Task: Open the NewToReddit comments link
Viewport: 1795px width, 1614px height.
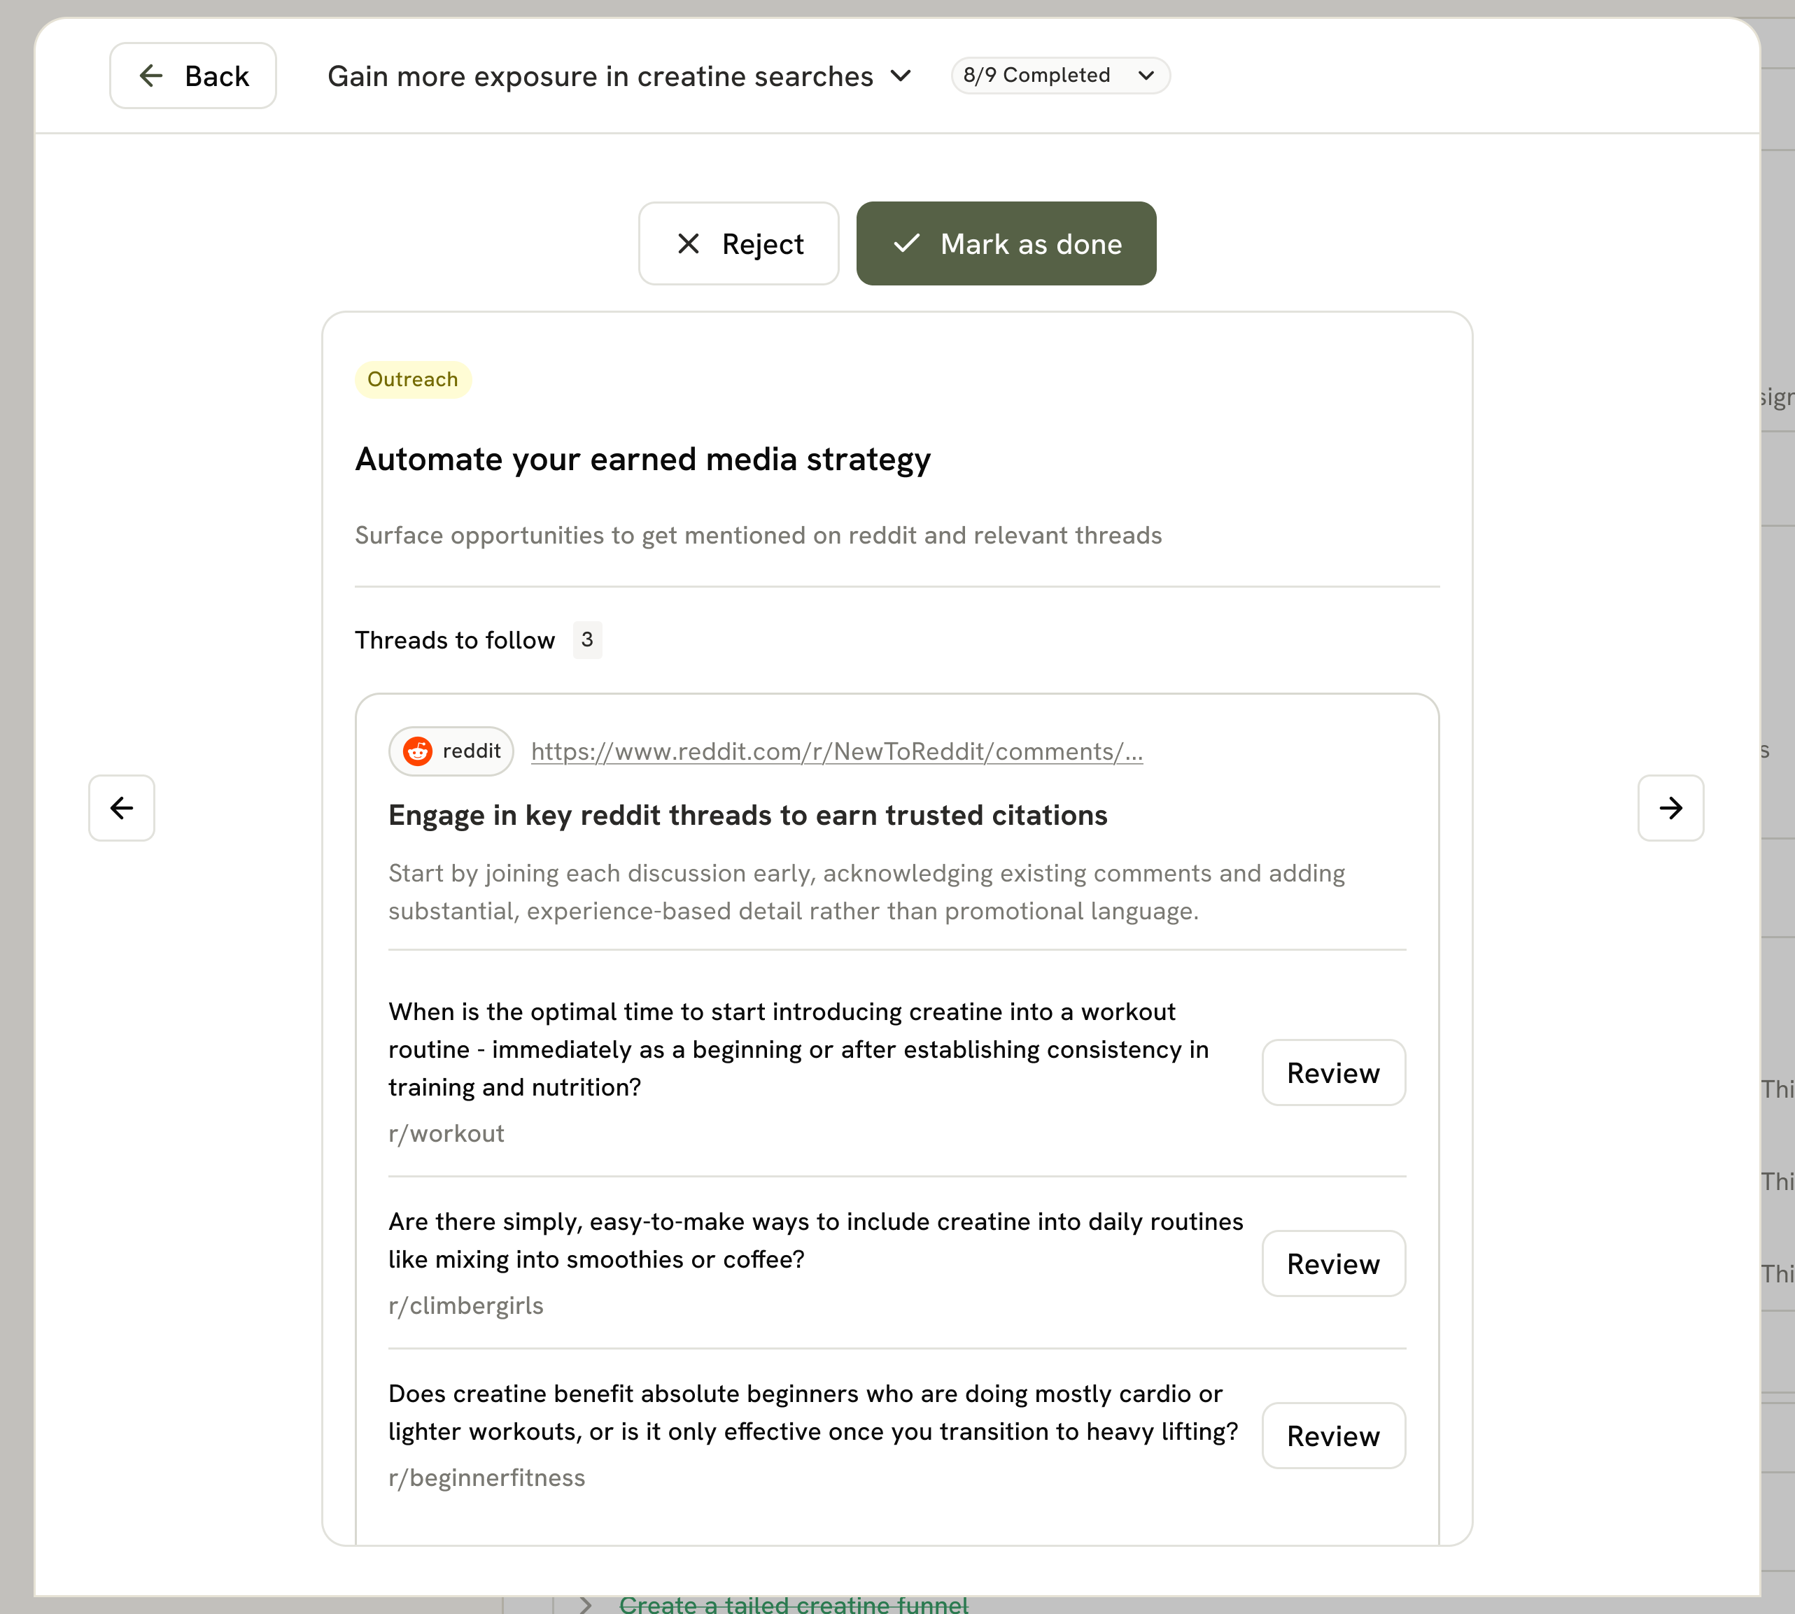Action: coord(836,751)
